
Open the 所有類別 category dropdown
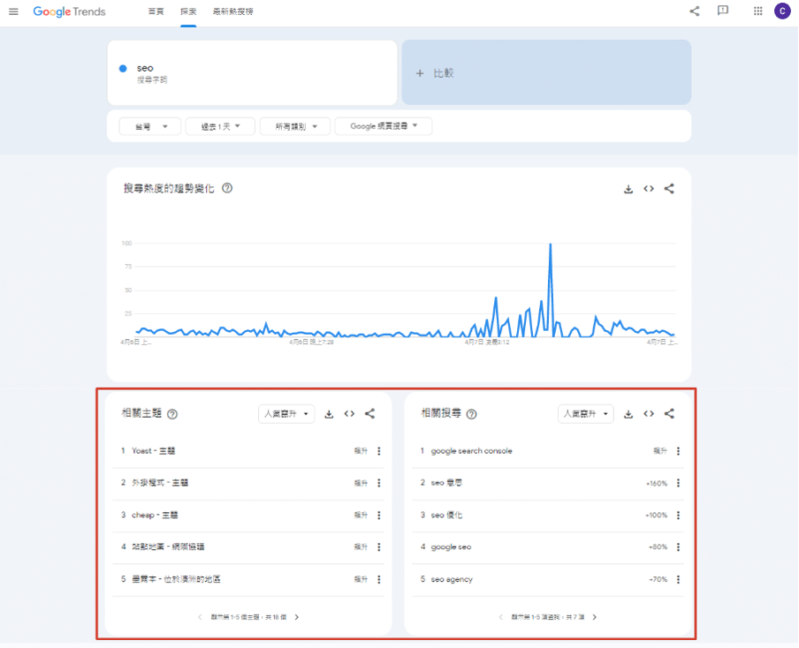point(295,126)
